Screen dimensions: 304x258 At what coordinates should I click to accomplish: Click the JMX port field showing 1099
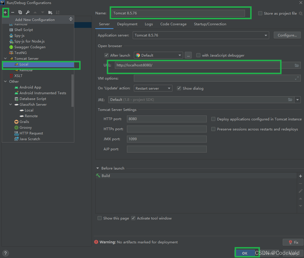pyautogui.click(x=167, y=139)
